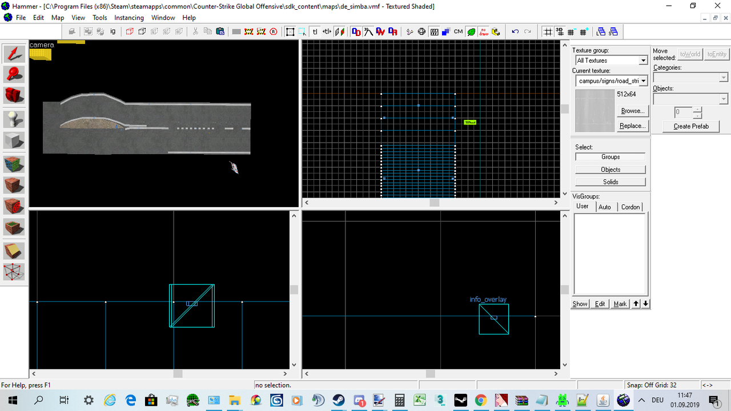Select the Block creation tool
This screenshot has width=731, height=411.
[x=14, y=140]
